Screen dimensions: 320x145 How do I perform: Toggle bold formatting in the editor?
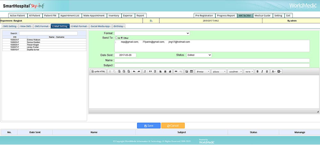coord(258,71)
